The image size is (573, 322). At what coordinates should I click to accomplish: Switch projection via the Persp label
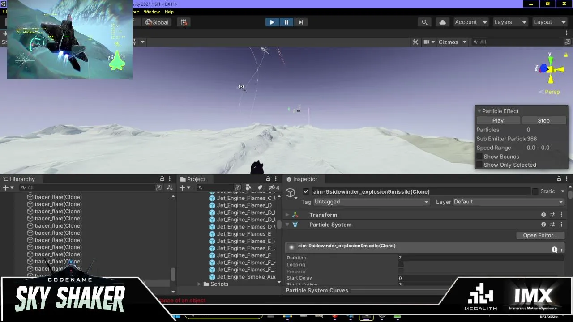point(552,92)
